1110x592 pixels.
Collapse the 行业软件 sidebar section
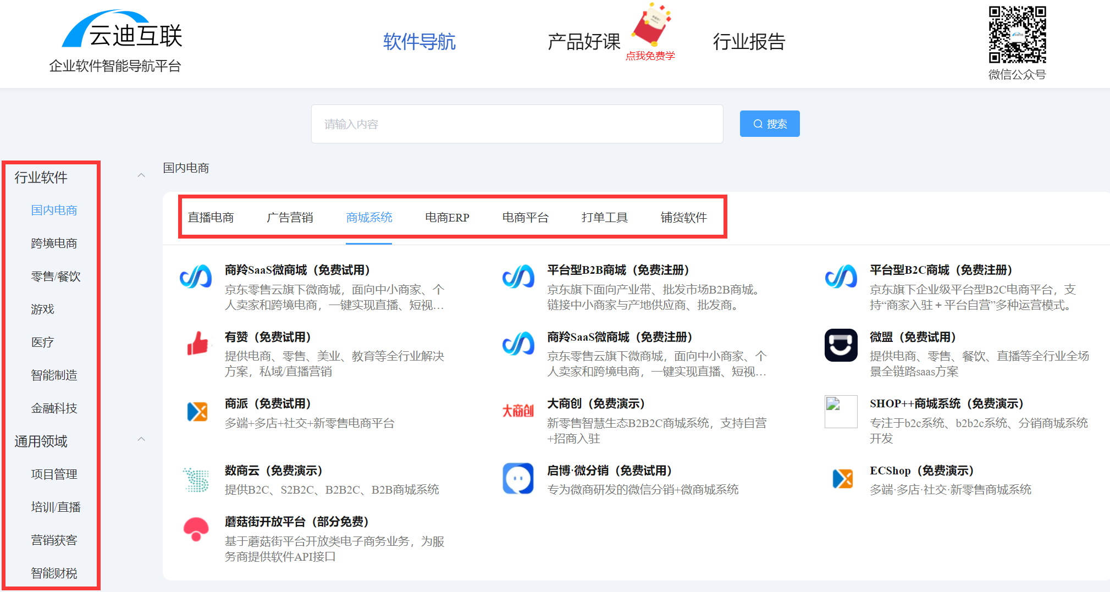point(141,175)
